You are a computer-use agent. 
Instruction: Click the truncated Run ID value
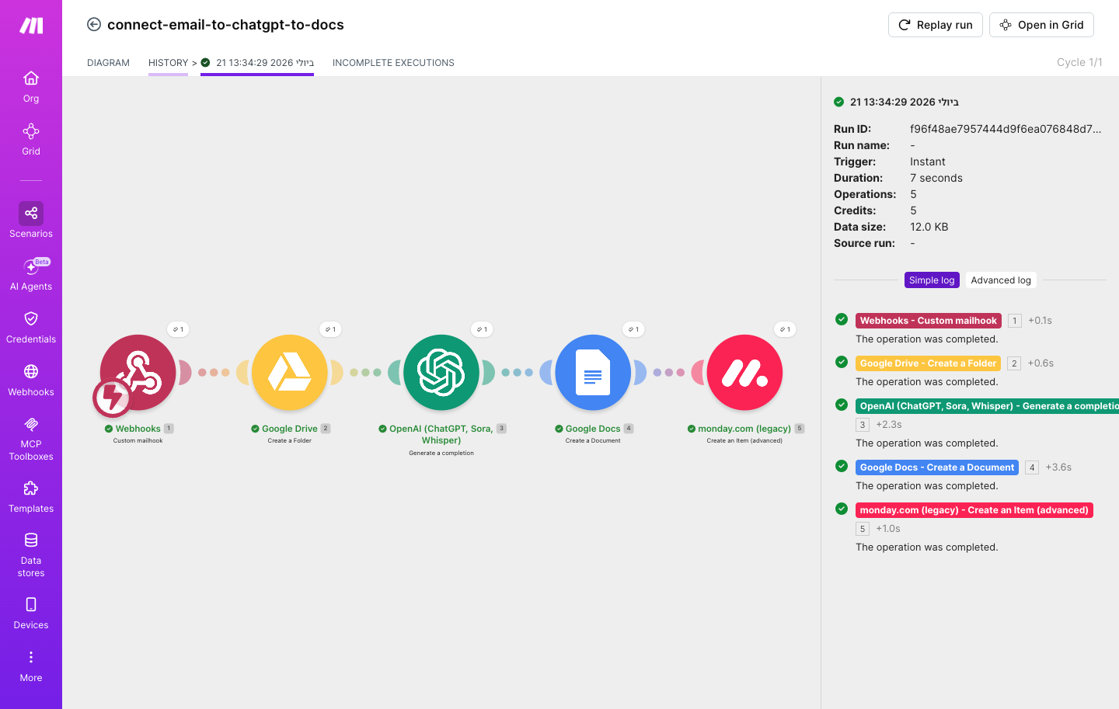1006,129
